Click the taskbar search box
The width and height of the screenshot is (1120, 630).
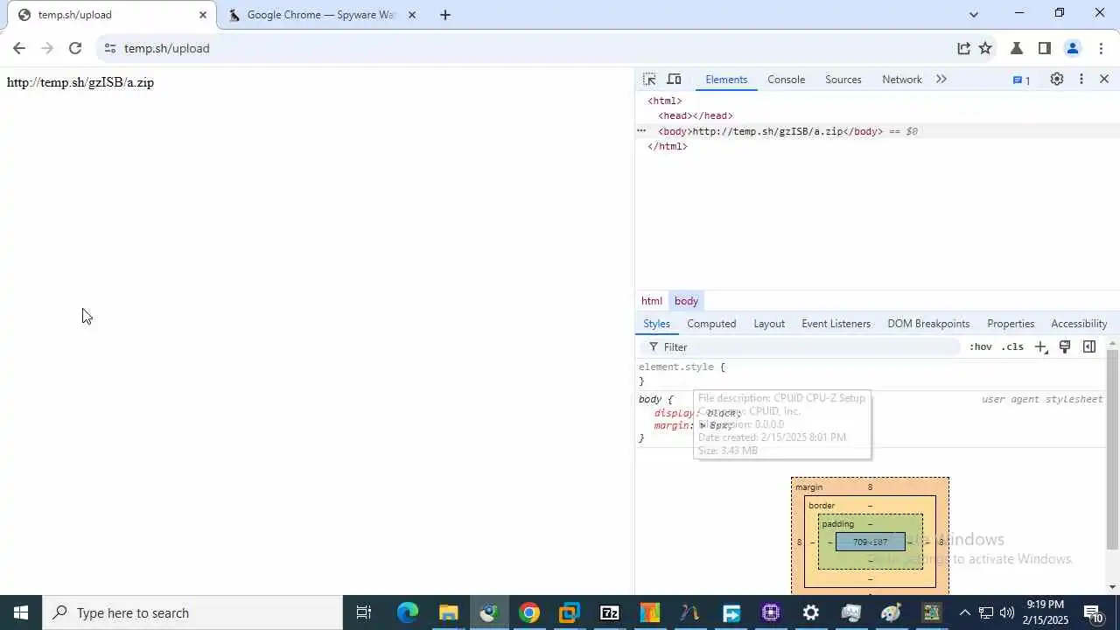(x=192, y=612)
